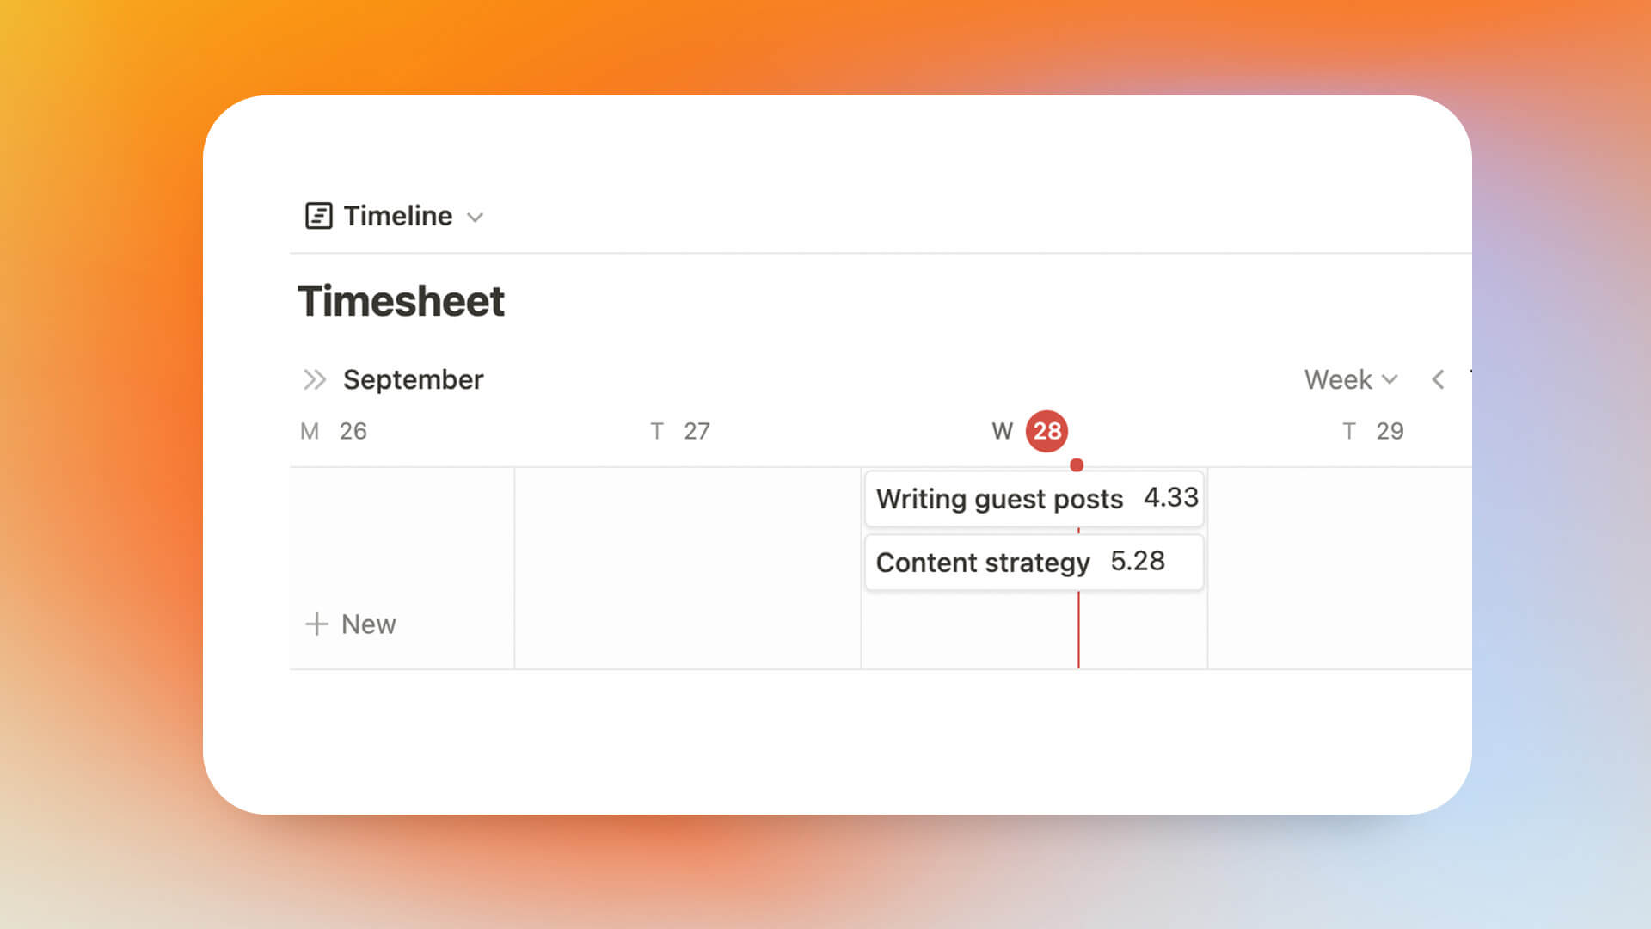The height and width of the screenshot is (929, 1651).
Task: Click the red timeline indicator dot
Action: coord(1076,465)
